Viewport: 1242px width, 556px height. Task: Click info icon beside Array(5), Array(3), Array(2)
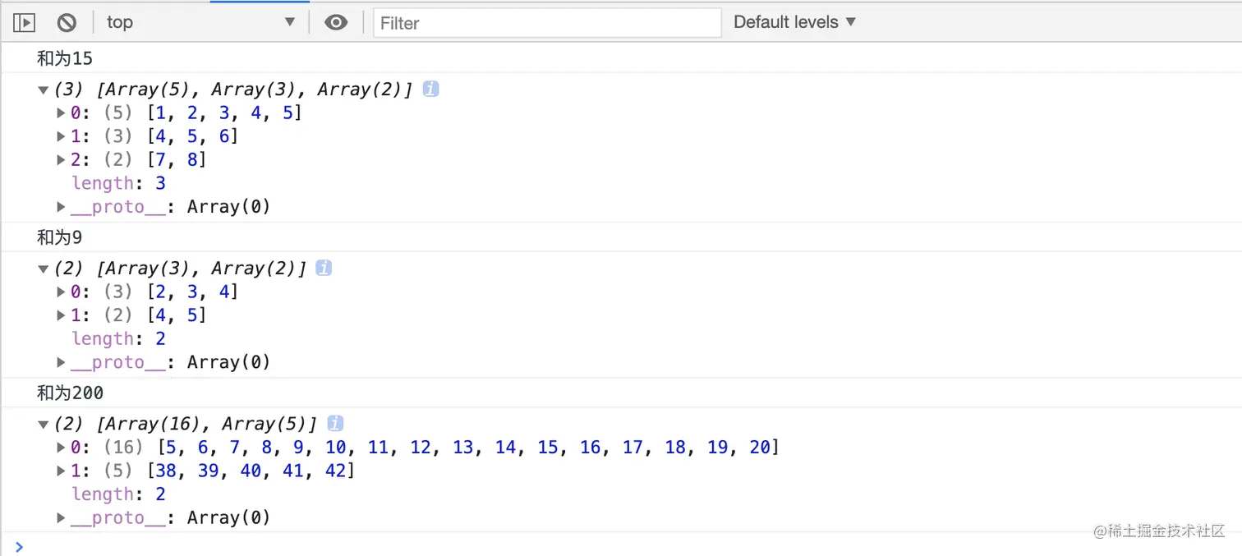point(430,89)
